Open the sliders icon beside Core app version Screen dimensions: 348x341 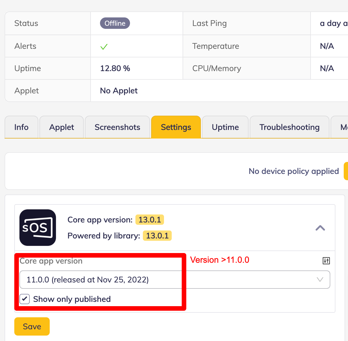(326, 260)
